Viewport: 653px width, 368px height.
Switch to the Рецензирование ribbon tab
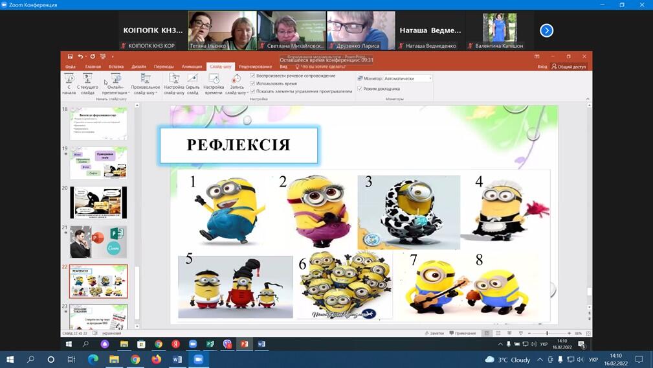coord(255,67)
